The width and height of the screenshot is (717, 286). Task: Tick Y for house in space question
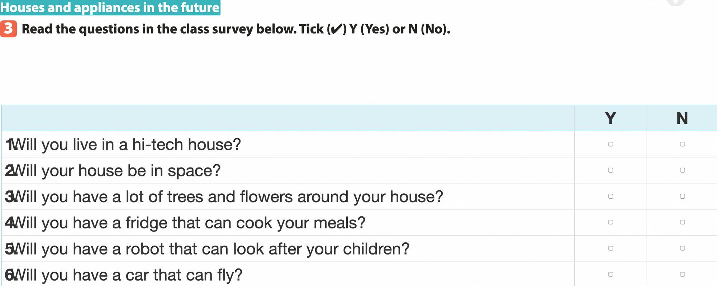(x=611, y=170)
